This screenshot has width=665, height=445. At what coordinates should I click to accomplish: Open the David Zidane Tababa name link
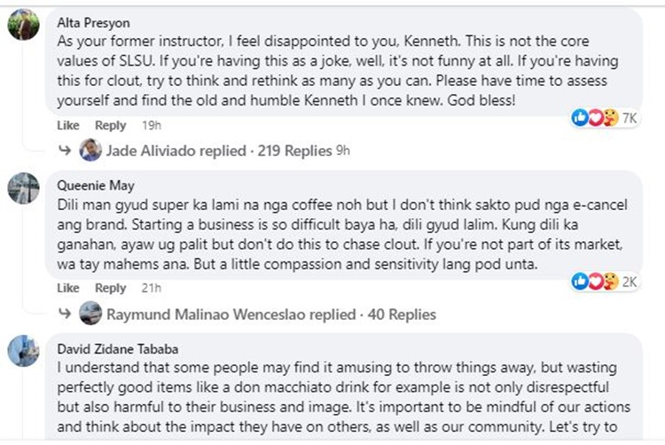tap(117, 349)
